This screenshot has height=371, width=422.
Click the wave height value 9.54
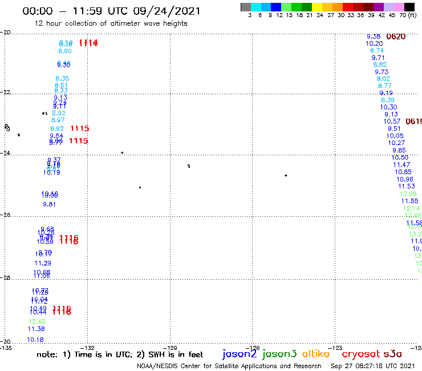[56, 136]
